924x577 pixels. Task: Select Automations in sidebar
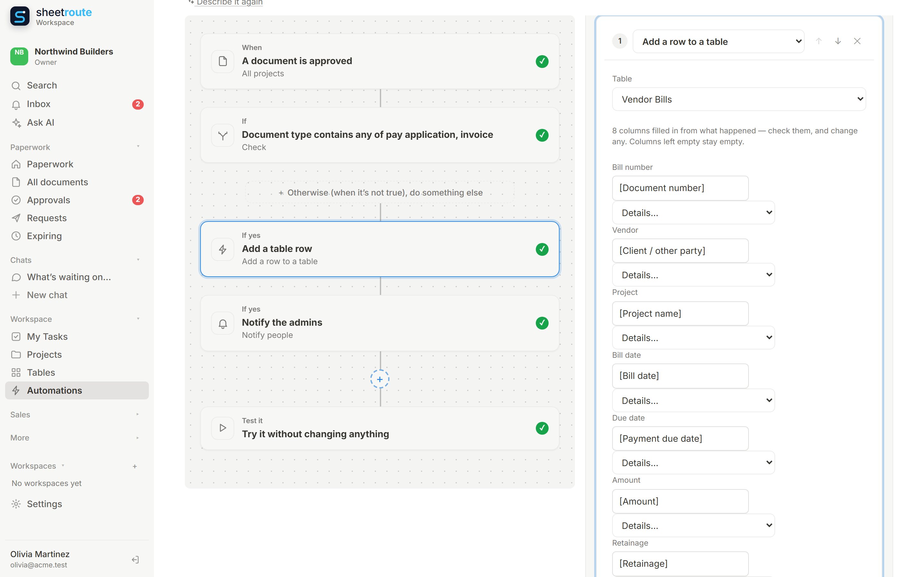coord(77,390)
